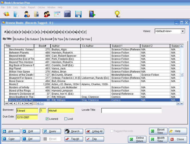190x144 pixels.
Task: Click the Edit button
Action: (x=31, y=131)
